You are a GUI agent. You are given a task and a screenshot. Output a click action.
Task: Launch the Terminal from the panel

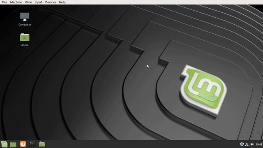32,144
